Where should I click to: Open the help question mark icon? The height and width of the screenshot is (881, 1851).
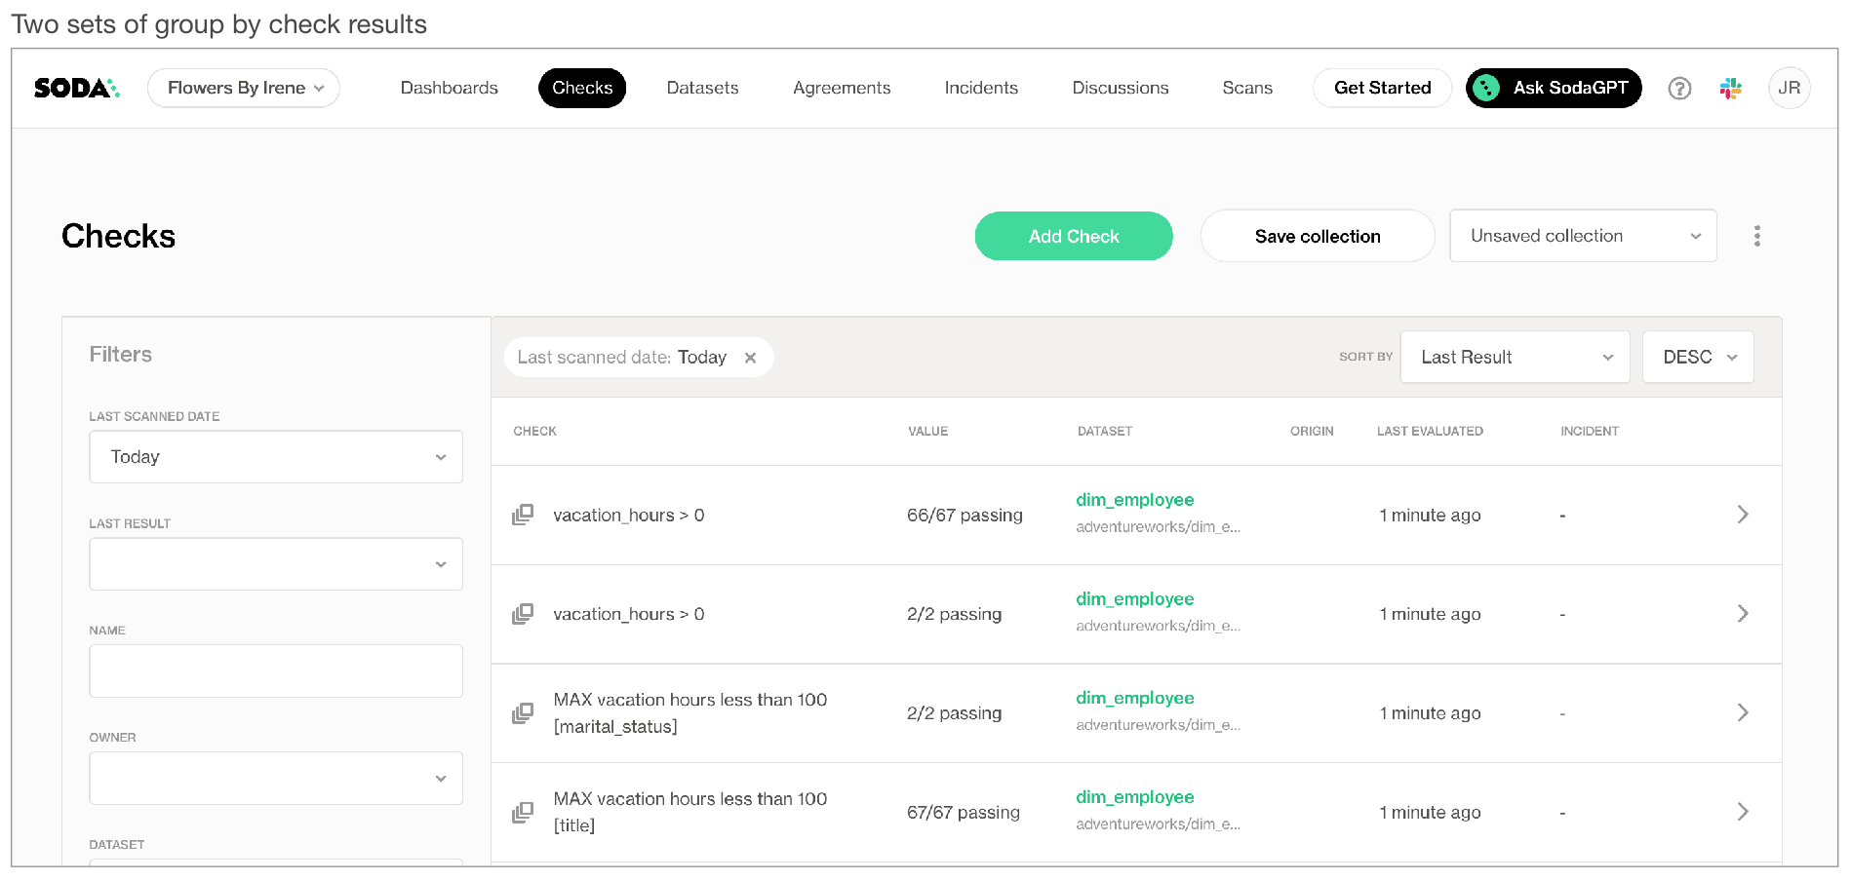[x=1678, y=89]
